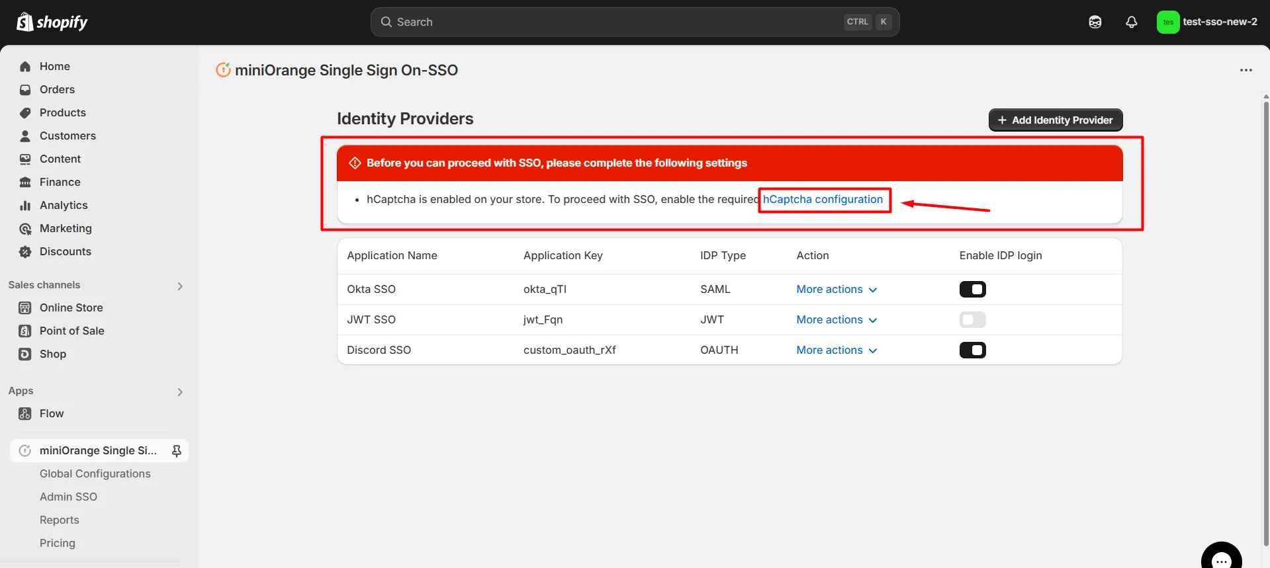Image resolution: width=1270 pixels, height=568 pixels.
Task: Click the Customers person icon
Action: [25, 136]
